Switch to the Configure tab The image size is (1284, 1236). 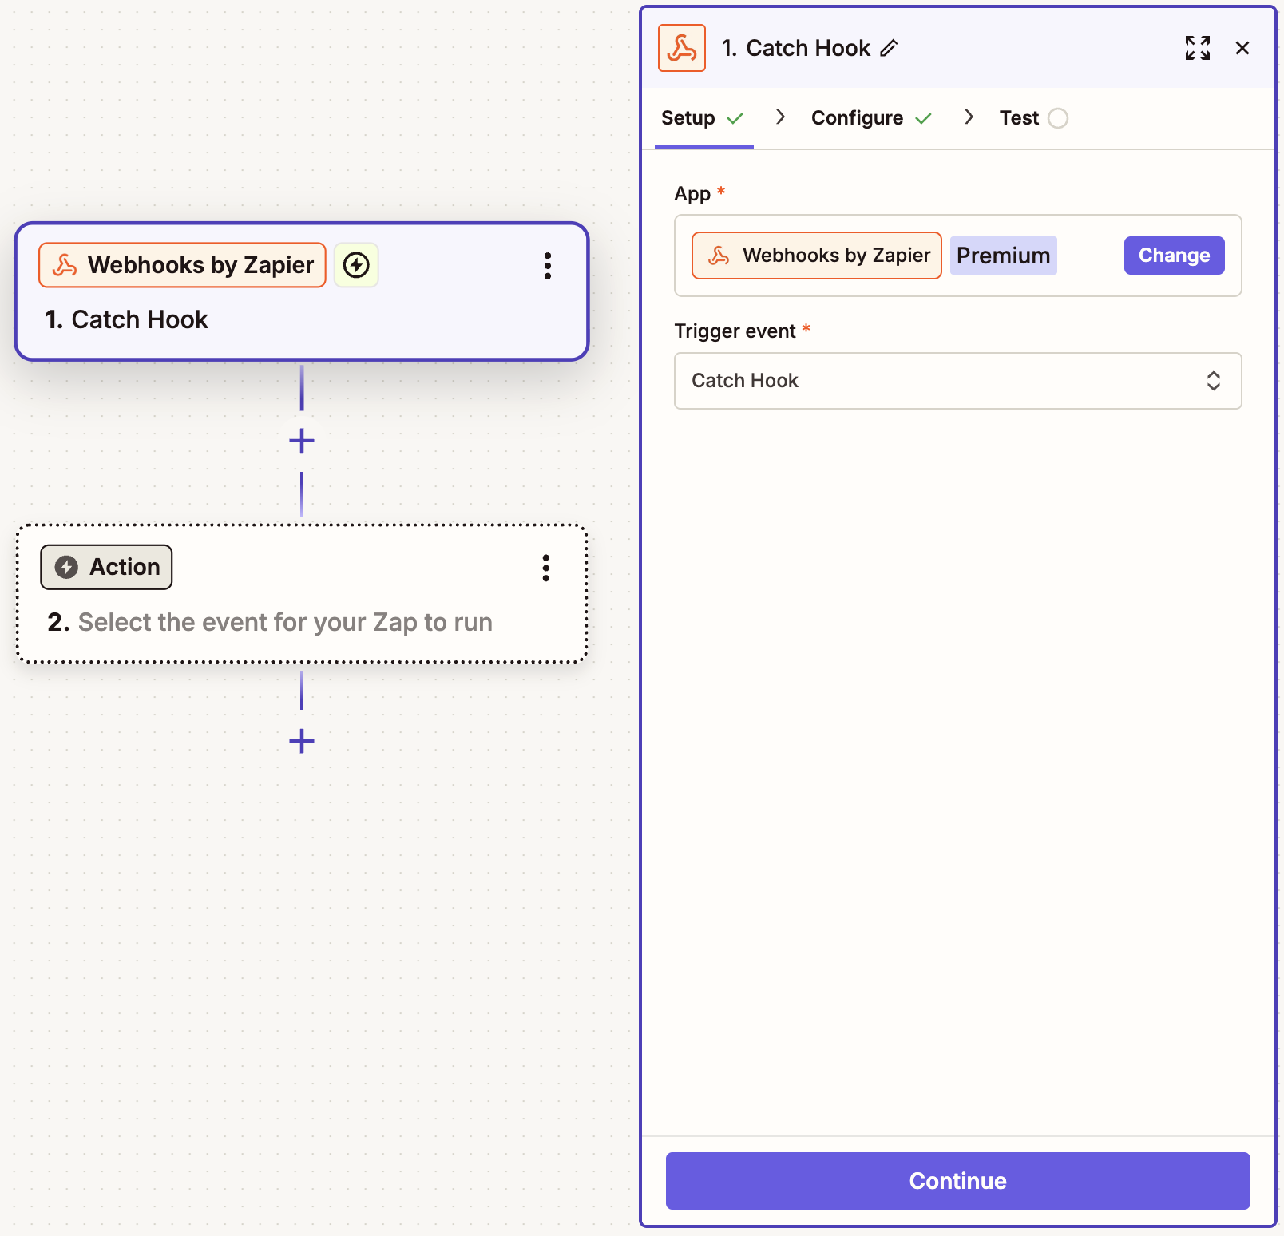[x=858, y=117]
